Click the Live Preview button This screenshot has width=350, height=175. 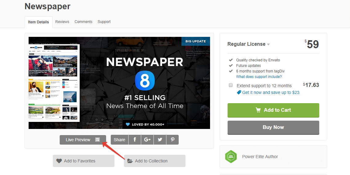tap(83, 140)
